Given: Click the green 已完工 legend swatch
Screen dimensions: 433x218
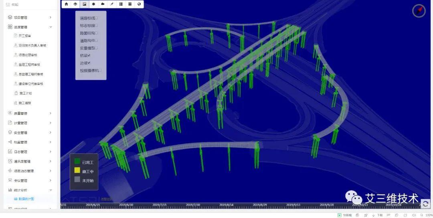Looking at the screenshot, I should pyautogui.click(x=77, y=161).
